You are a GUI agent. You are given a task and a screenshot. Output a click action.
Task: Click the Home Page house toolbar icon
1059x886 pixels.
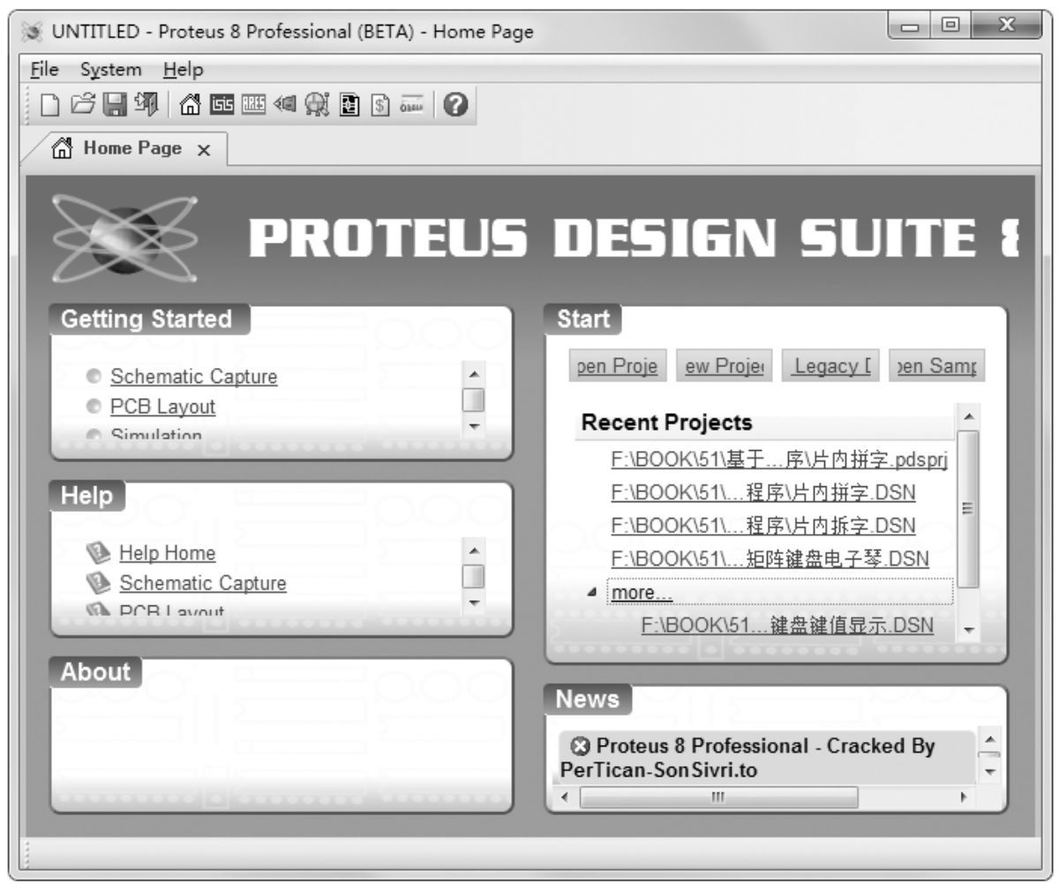click(189, 106)
